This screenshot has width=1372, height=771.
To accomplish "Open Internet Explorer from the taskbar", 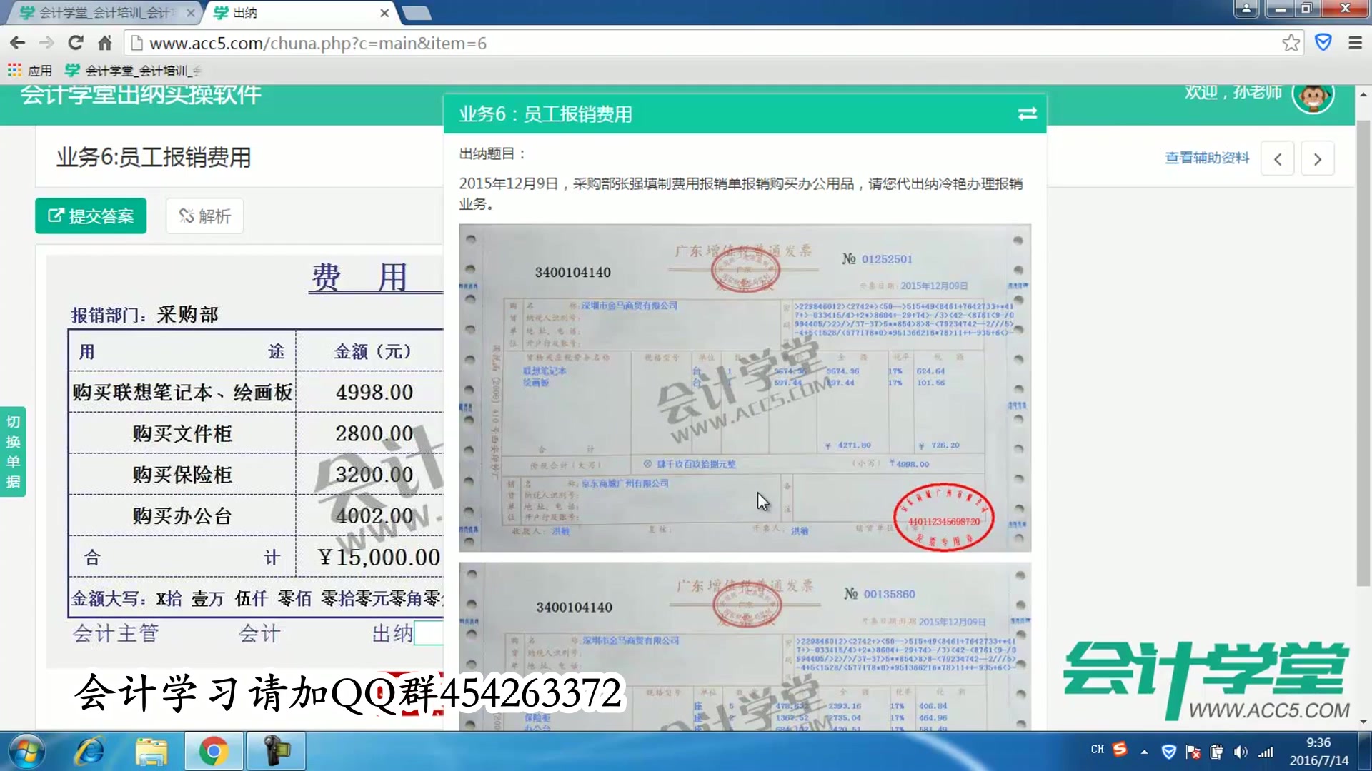I will click(89, 750).
